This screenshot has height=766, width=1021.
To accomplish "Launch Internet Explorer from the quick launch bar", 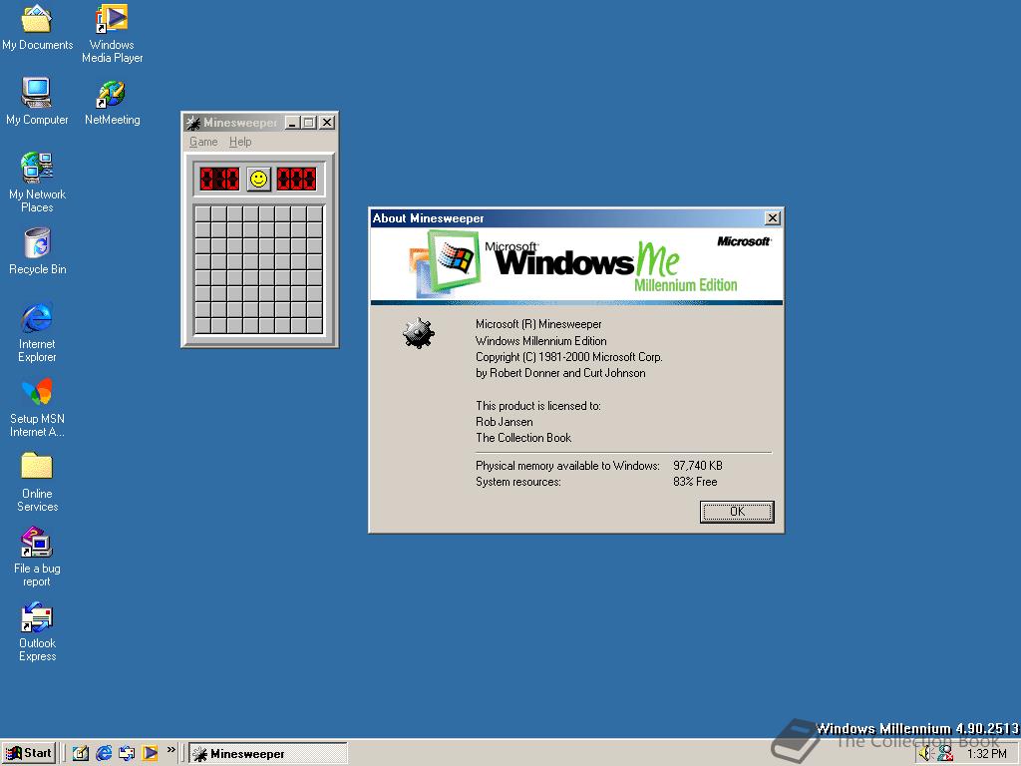I will pos(104,753).
